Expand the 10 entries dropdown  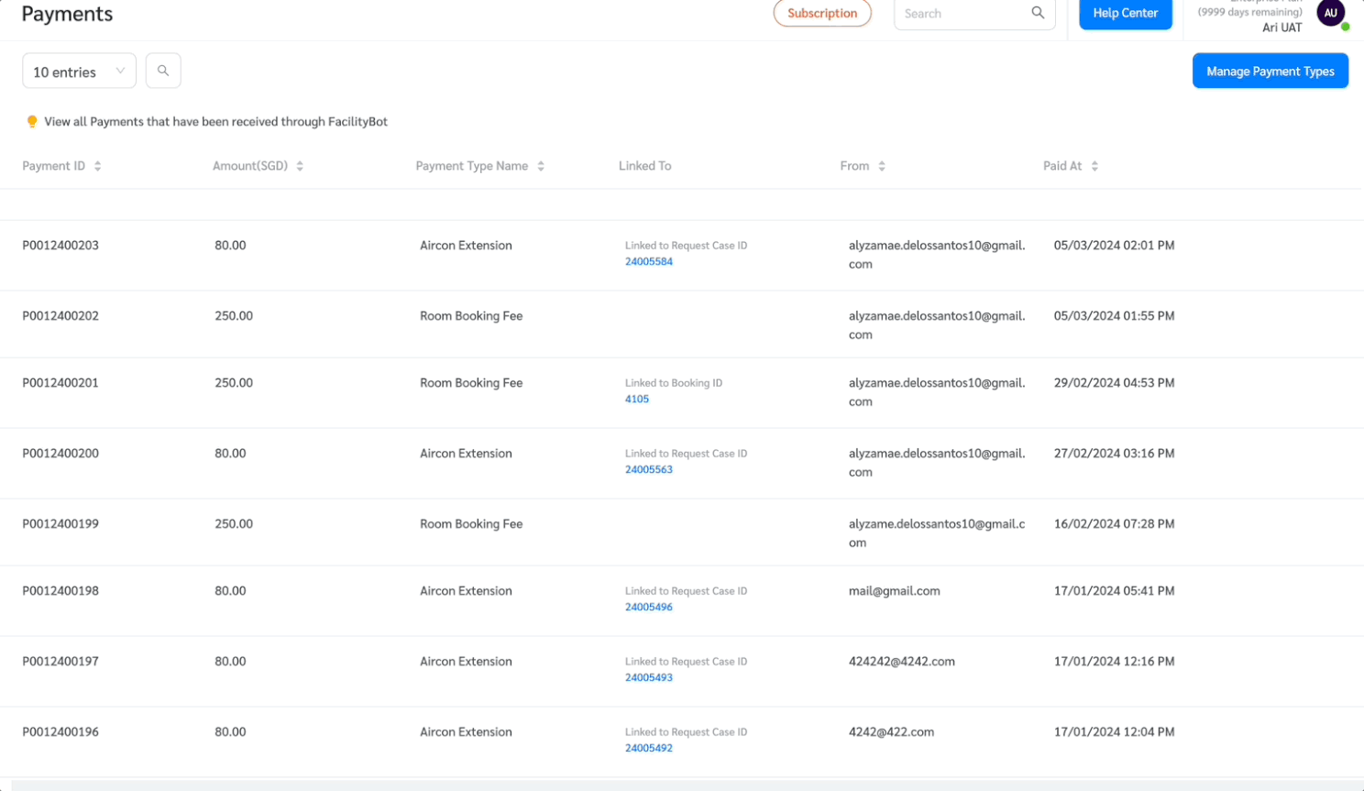[x=79, y=71]
